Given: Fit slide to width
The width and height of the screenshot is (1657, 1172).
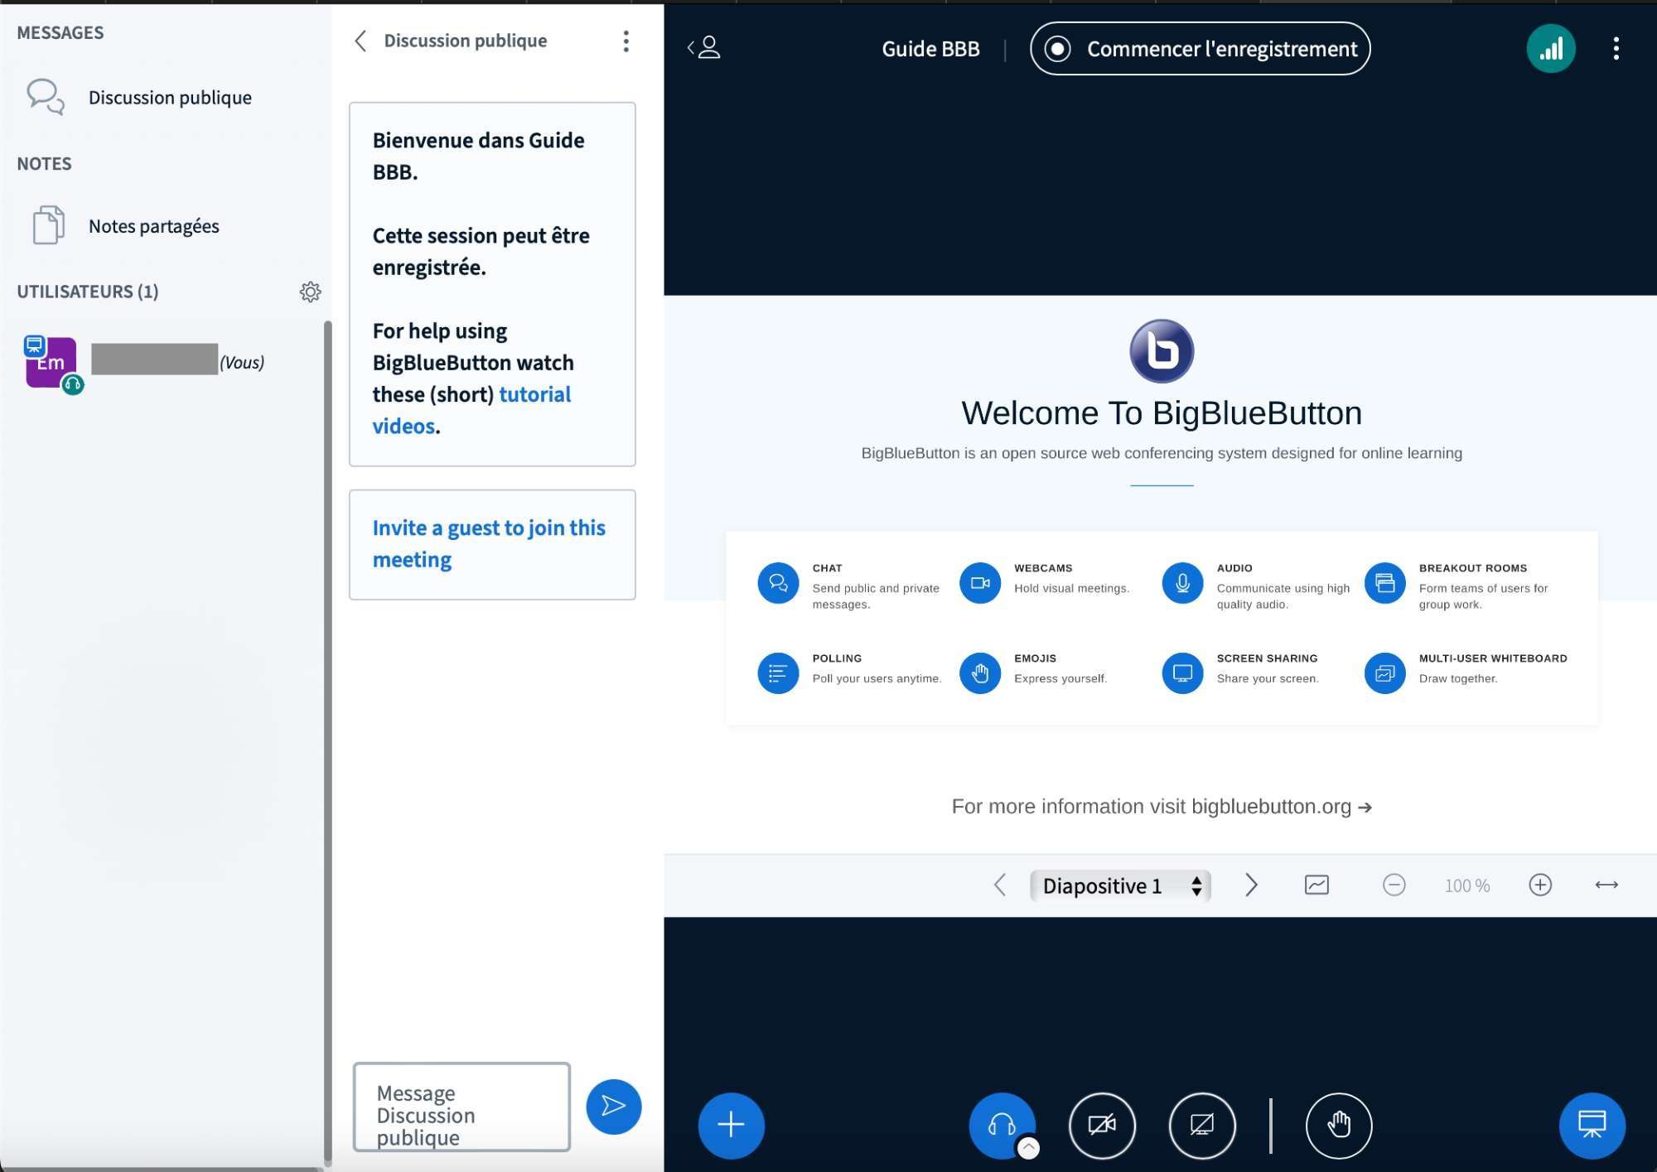Looking at the screenshot, I should [1606, 885].
